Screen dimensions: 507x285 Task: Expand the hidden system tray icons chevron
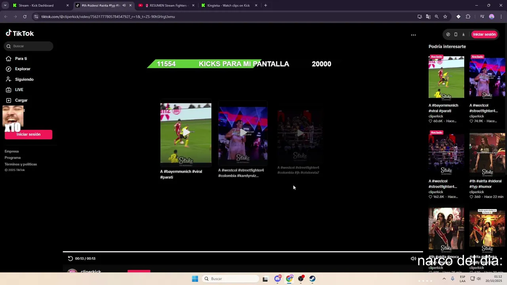tap(444, 279)
